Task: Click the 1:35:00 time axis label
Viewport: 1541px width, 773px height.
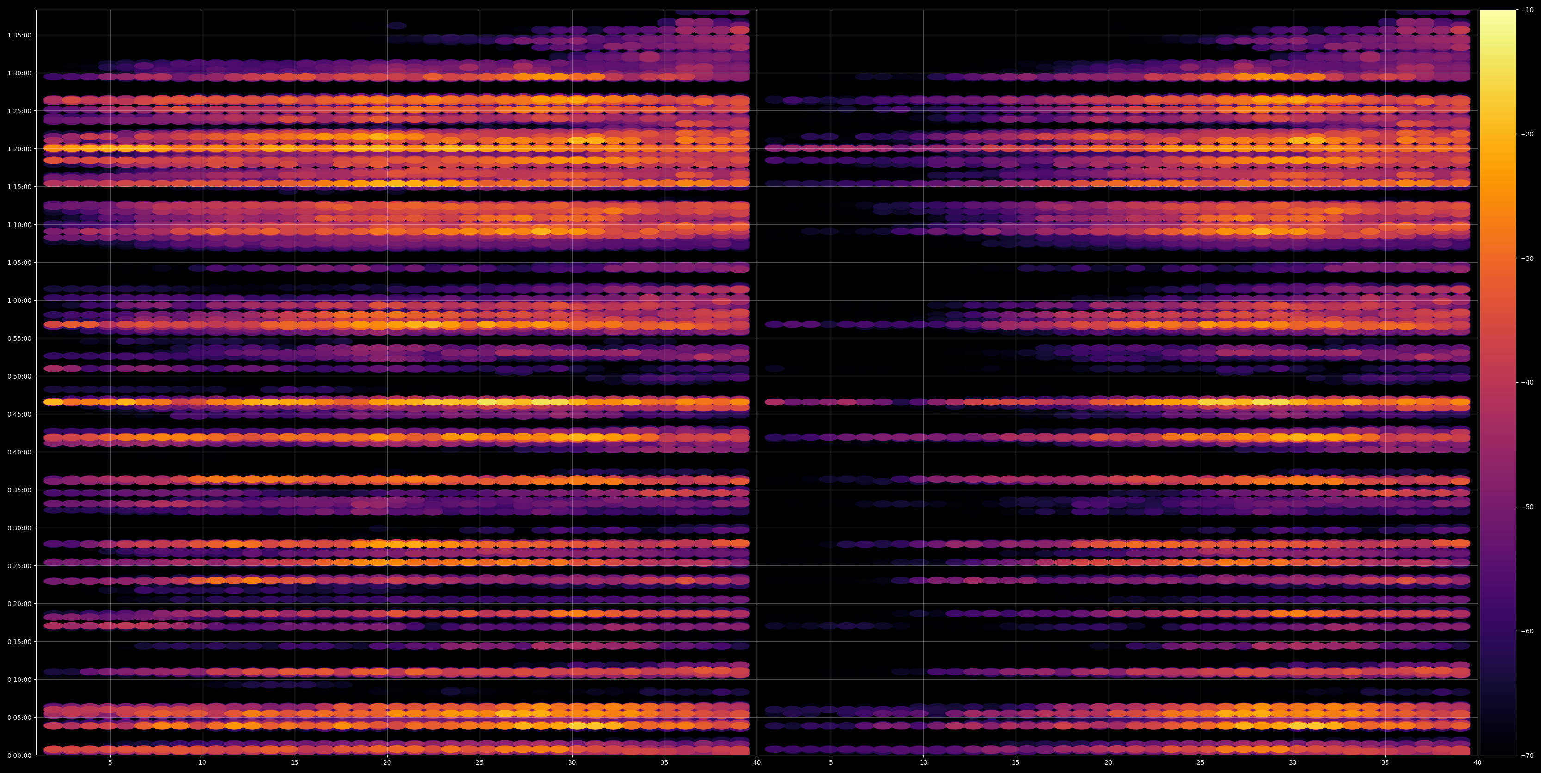Action: tap(20, 35)
